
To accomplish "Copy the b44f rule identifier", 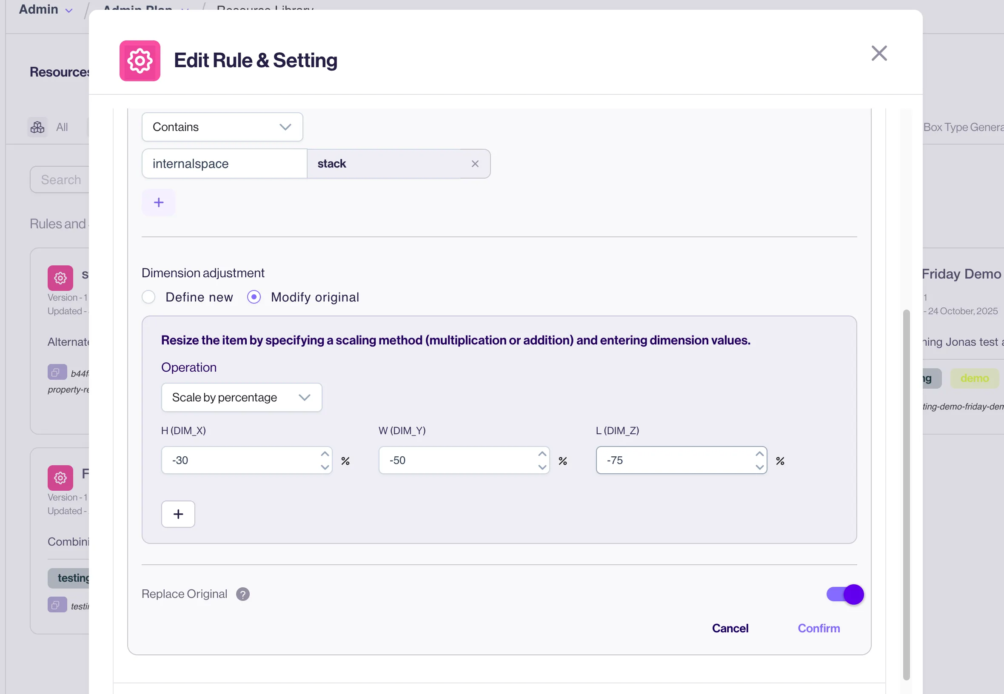I will tap(57, 373).
